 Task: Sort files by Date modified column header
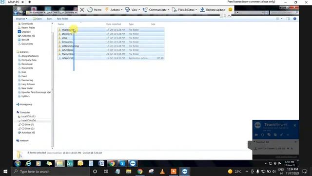click(x=114, y=24)
